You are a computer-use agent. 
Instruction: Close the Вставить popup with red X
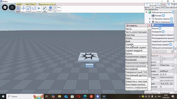point(149,26)
